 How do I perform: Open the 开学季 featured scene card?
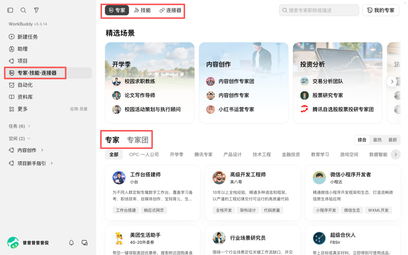(150, 83)
